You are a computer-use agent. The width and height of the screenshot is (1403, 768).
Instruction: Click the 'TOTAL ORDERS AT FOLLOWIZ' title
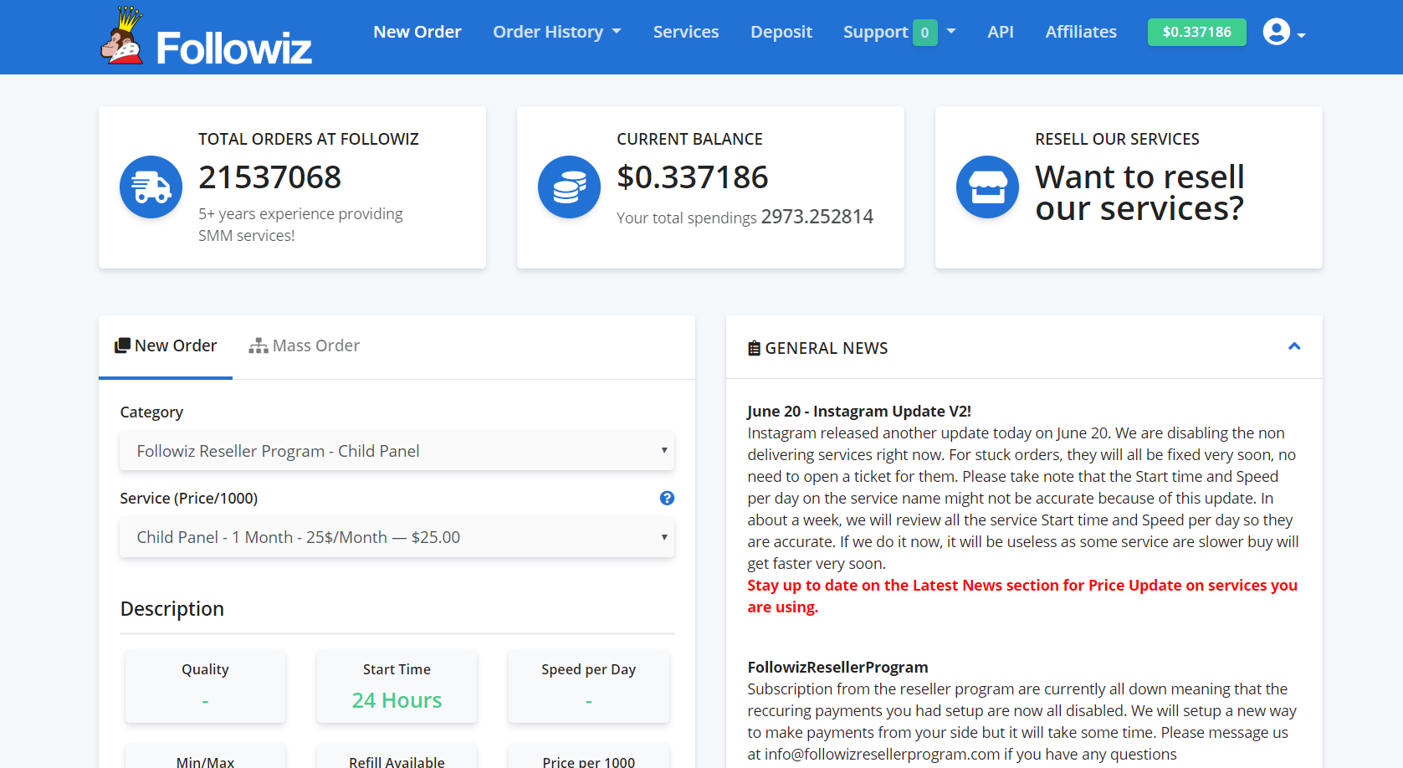[309, 139]
